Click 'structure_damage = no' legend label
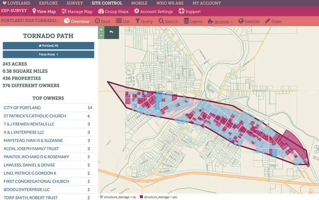Image resolution: width=319 pixels, height=200 pixels. [120, 197]
